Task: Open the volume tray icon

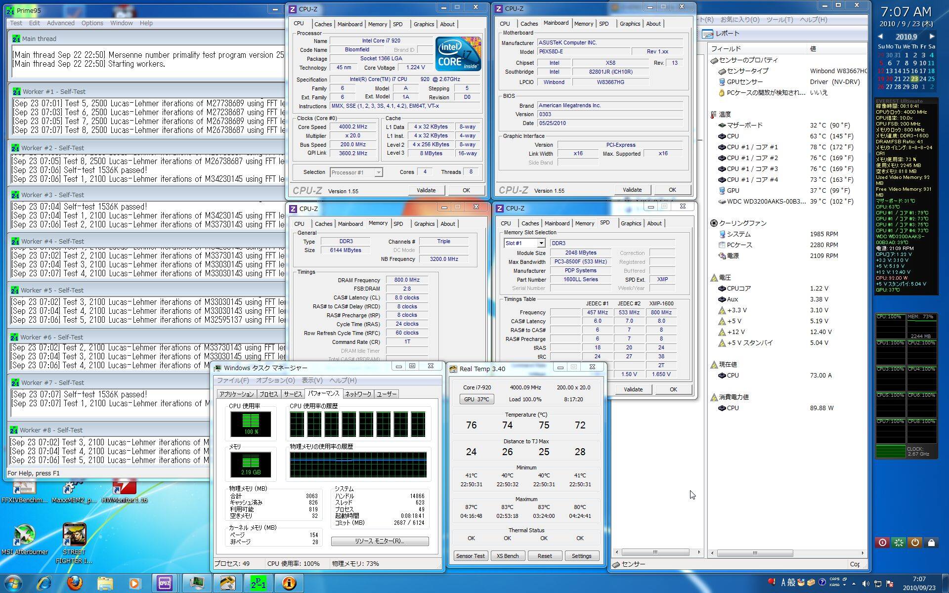Action: click(865, 584)
